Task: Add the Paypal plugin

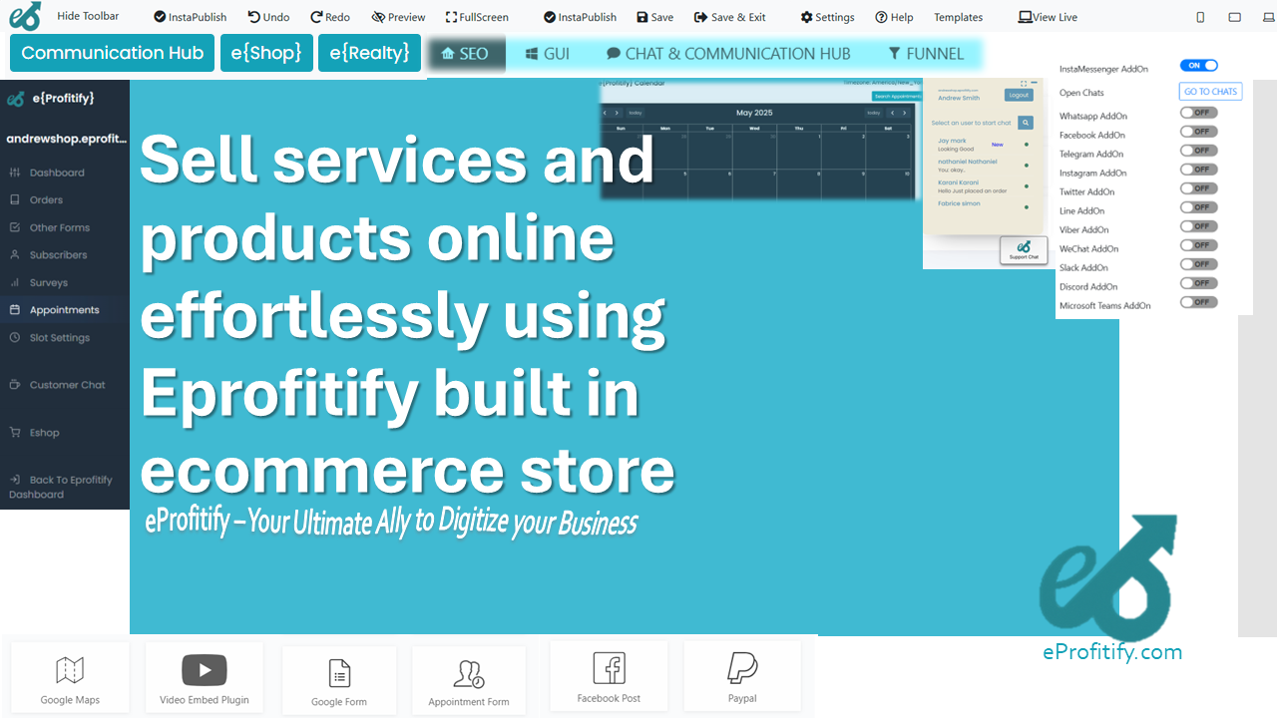Action: (742, 676)
